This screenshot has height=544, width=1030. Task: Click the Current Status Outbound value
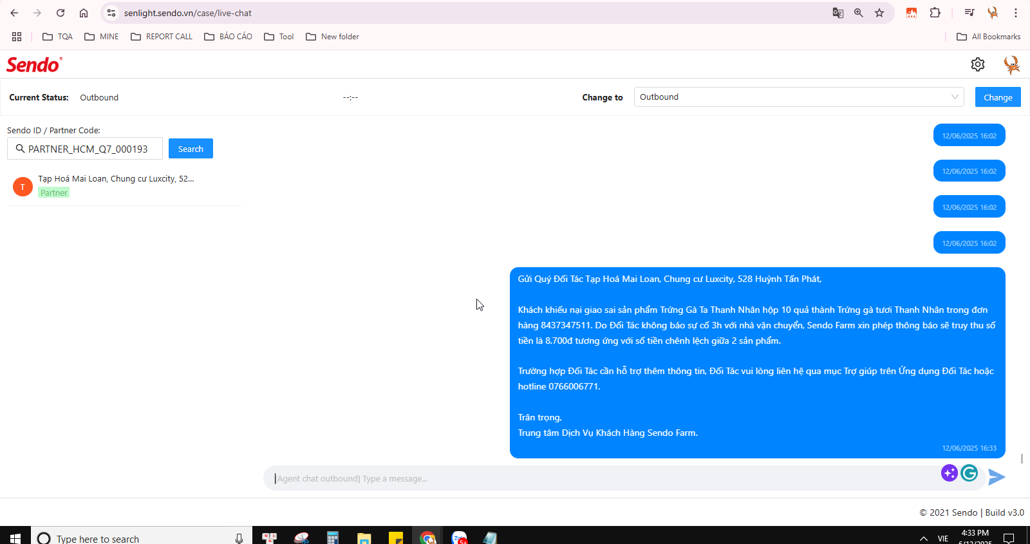(99, 97)
